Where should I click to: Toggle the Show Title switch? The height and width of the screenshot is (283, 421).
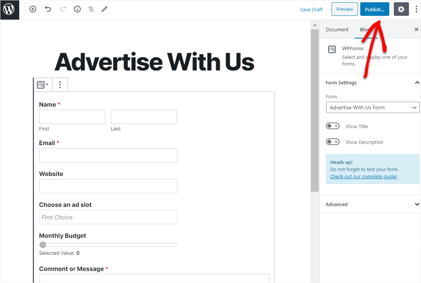(333, 126)
